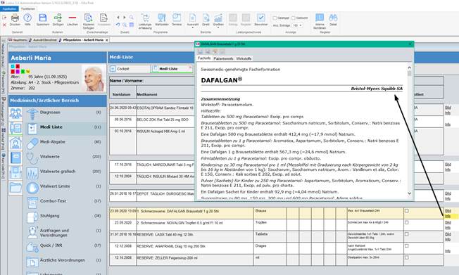This screenshot has width=459, height=275.
Task: Click the Kopieren Einfügen icon
Action: coord(88,18)
